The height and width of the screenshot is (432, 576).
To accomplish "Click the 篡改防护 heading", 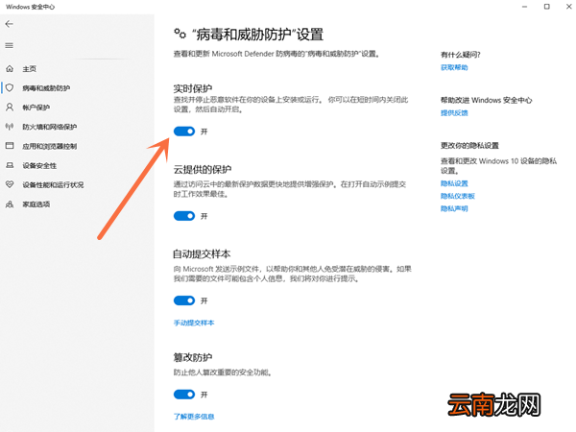I will pos(193,357).
